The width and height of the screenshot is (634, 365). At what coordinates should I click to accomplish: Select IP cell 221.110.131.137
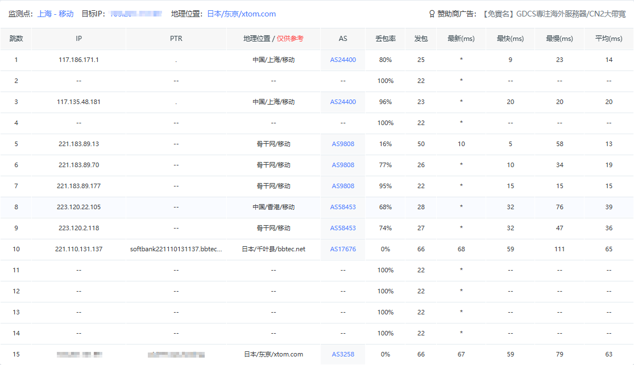pyautogui.click(x=79, y=249)
